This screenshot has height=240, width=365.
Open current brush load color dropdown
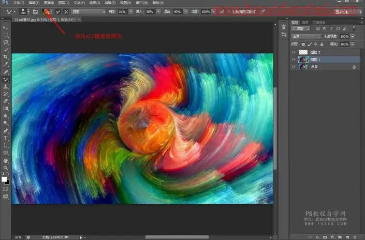tap(51, 11)
